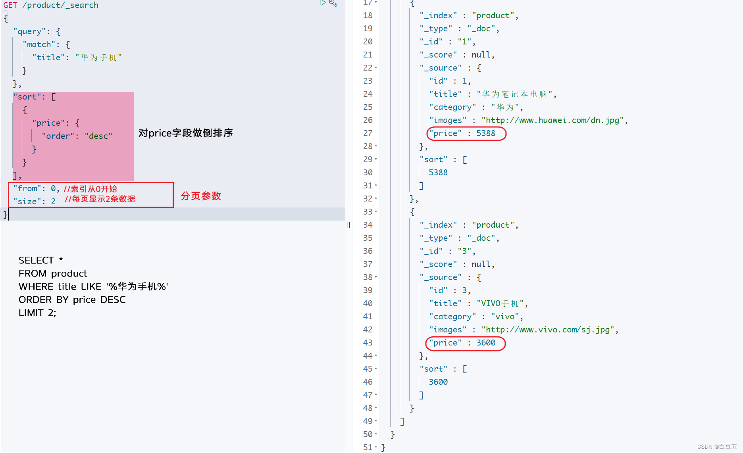Click "_id" : "3" on line 36

[x=447, y=251]
